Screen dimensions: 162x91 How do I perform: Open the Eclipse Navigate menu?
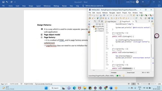112,13
